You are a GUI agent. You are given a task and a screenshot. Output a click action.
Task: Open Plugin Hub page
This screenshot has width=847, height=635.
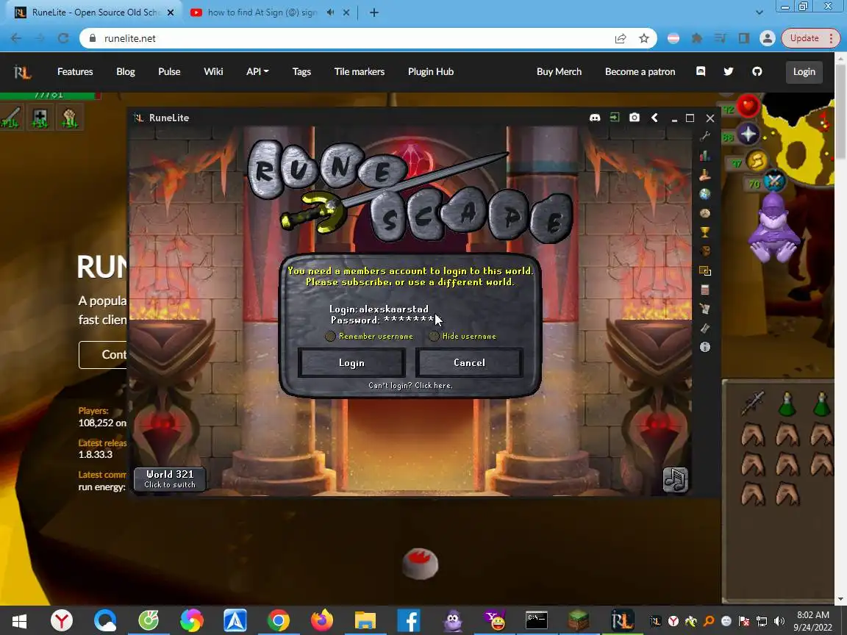tap(431, 72)
